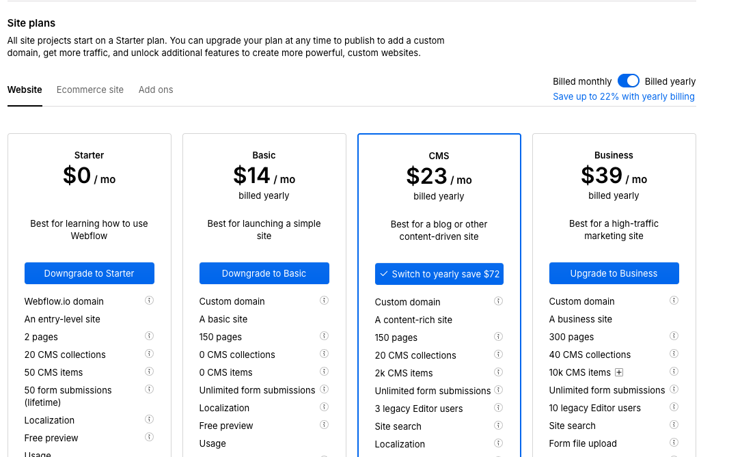Open info icon for CMS plan 150 pages
Screen dimensions: 755x457
coord(498,337)
